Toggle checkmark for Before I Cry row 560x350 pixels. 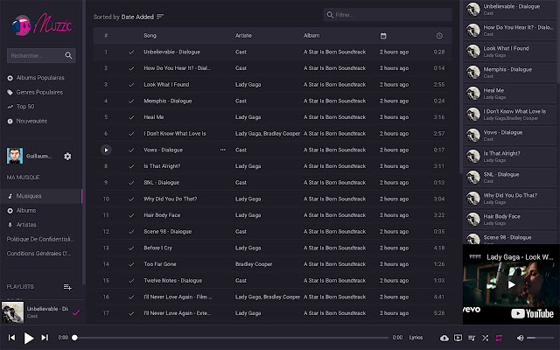(131, 248)
